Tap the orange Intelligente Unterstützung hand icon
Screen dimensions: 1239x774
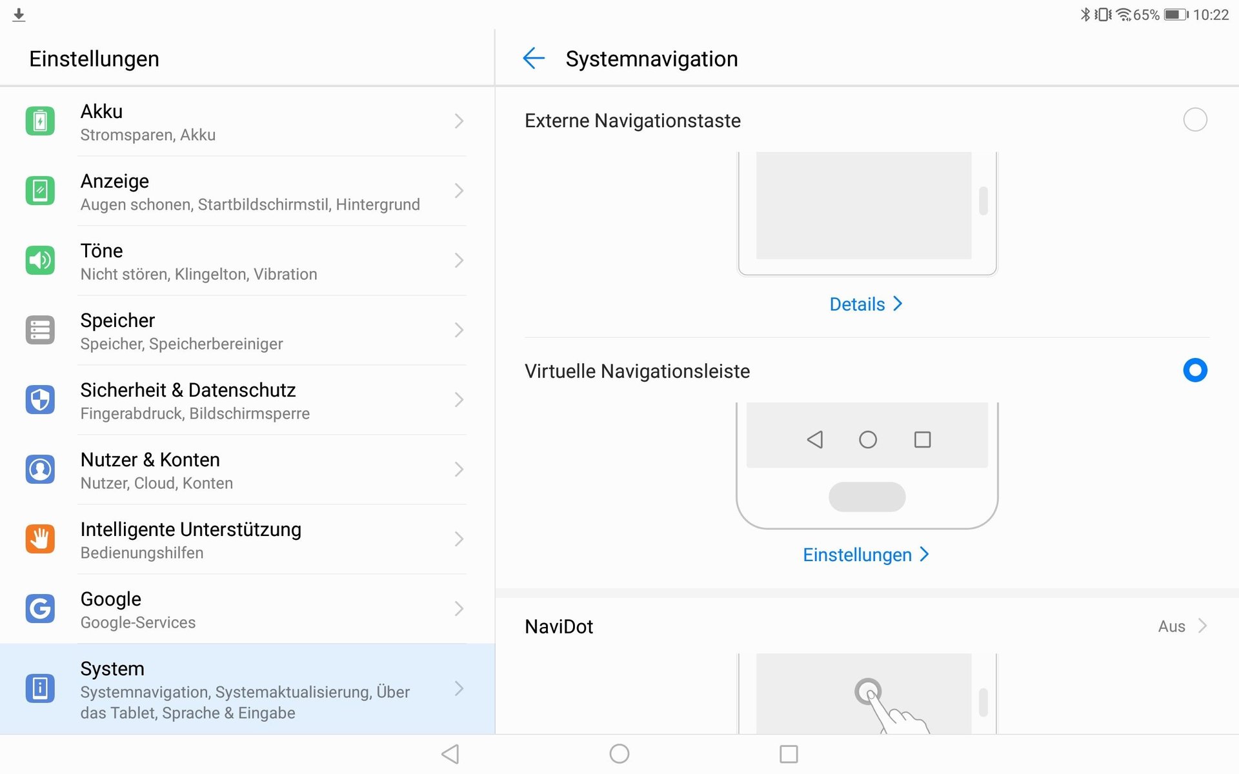40,539
